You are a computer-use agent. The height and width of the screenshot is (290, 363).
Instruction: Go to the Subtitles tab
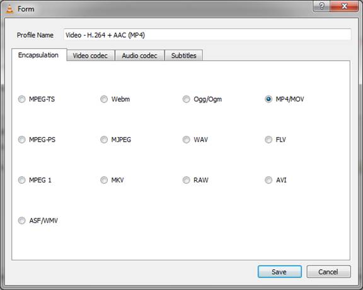[183, 55]
